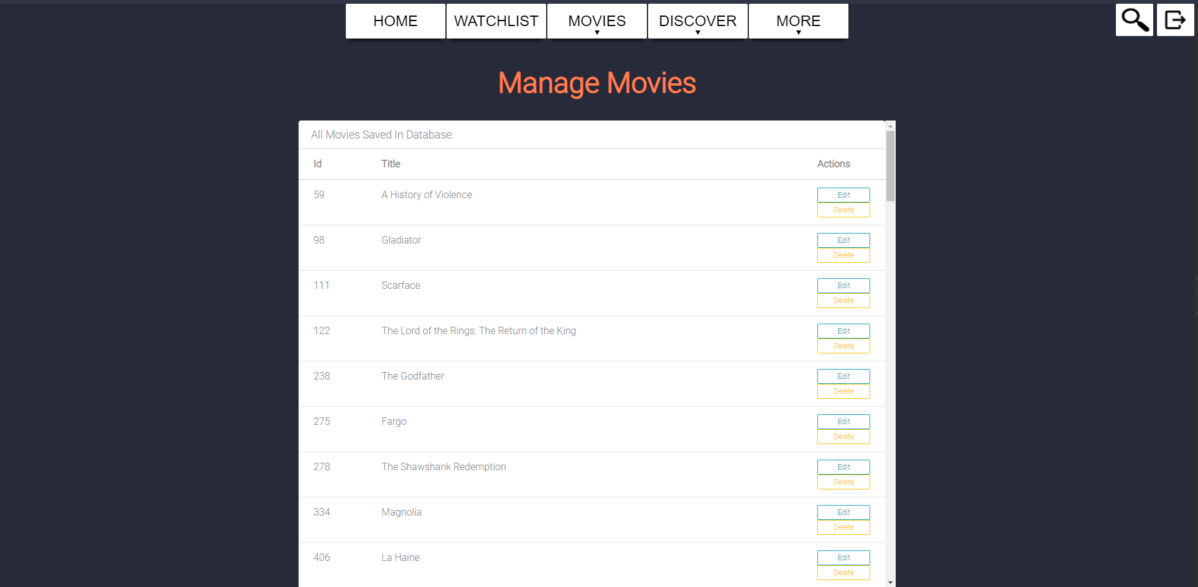Open the WATCHLIST page
The height and width of the screenshot is (587, 1198).
click(x=496, y=21)
